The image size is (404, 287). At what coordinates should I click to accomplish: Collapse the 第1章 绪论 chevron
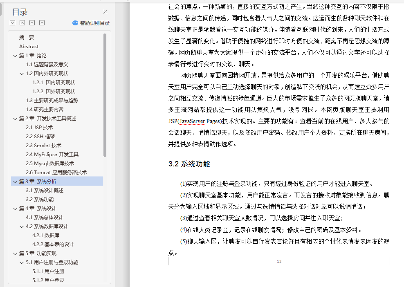pyautogui.click(x=15, y=56)
